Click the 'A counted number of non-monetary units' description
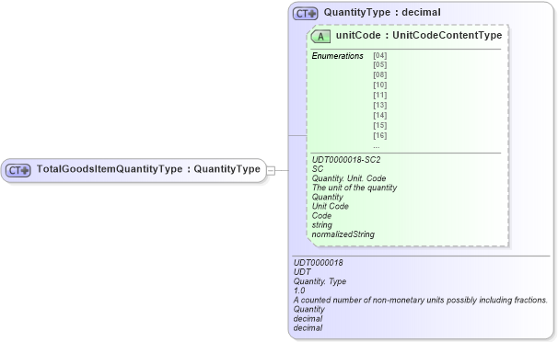 tap(420, 300)
